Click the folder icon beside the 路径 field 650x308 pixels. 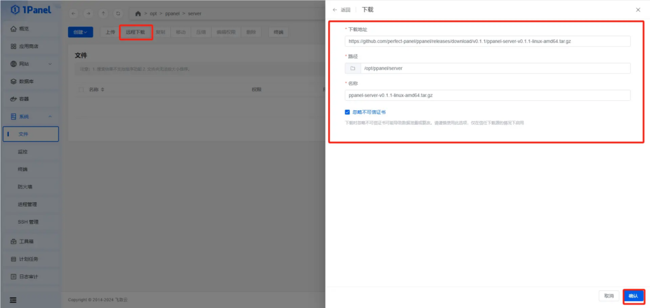point(352,68)
